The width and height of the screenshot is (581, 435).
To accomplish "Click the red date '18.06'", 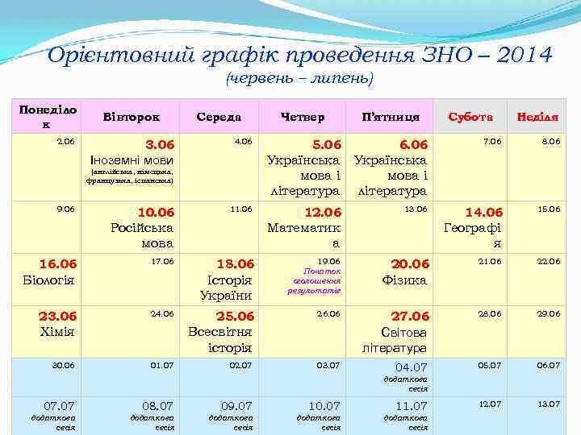I will (x=236, y=263).
